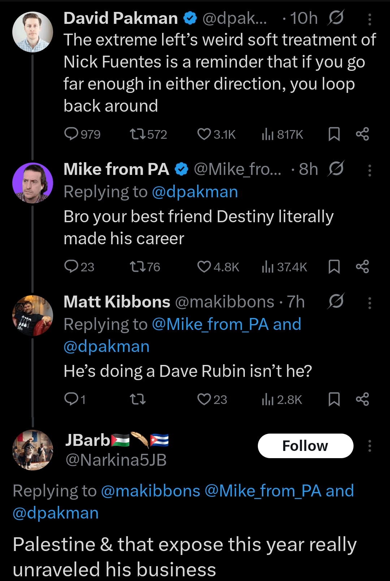This screenshot has height=581, width=390.
Task: Share David Pakman's tweet
Action: click(362, 134)
